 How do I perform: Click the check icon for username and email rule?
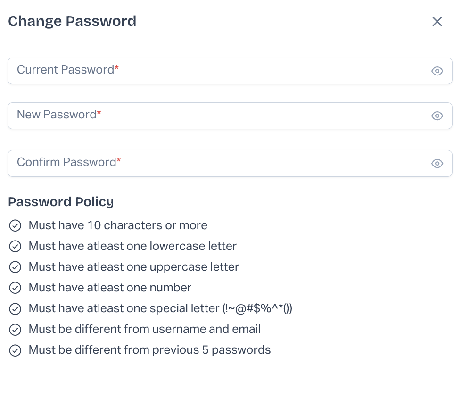[16, 330]
